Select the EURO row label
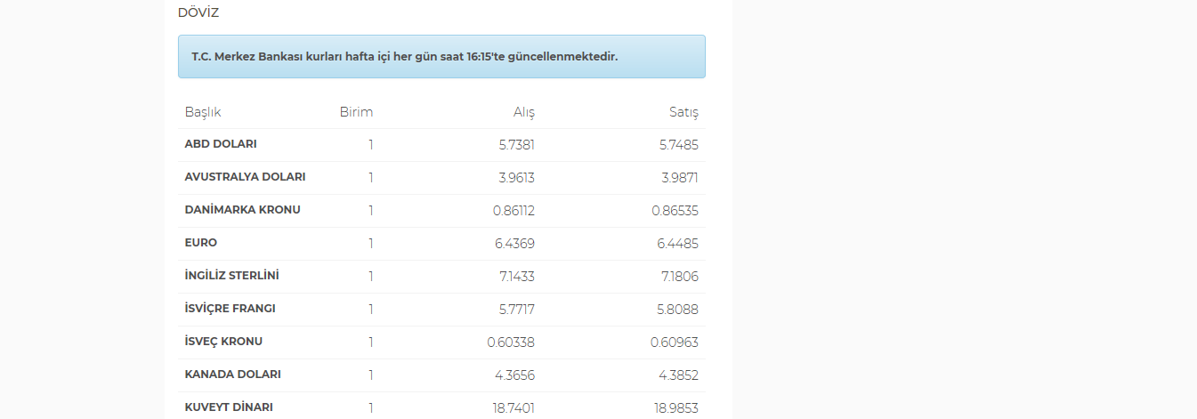 tap(201, 243)
